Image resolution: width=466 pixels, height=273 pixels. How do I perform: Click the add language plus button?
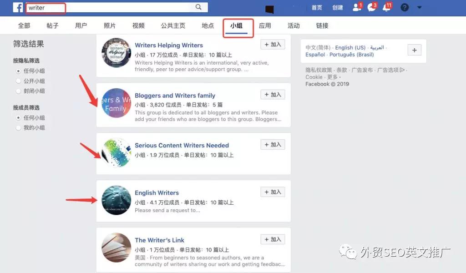(414, 50)
